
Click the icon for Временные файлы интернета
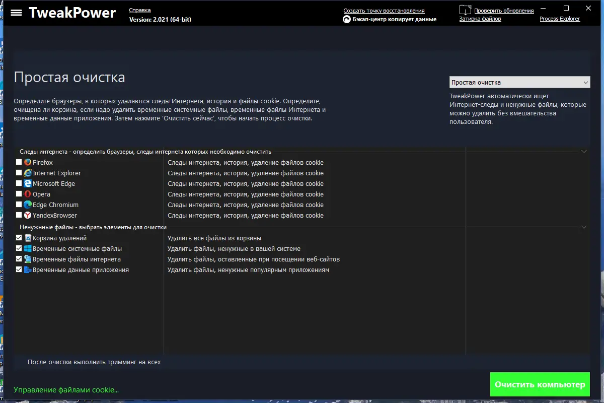(28, 259)
